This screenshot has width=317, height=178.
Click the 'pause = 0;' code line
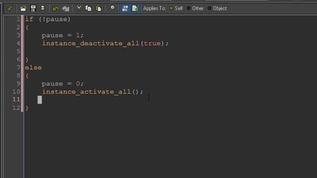pyautogui.click(x=62, y=84)
